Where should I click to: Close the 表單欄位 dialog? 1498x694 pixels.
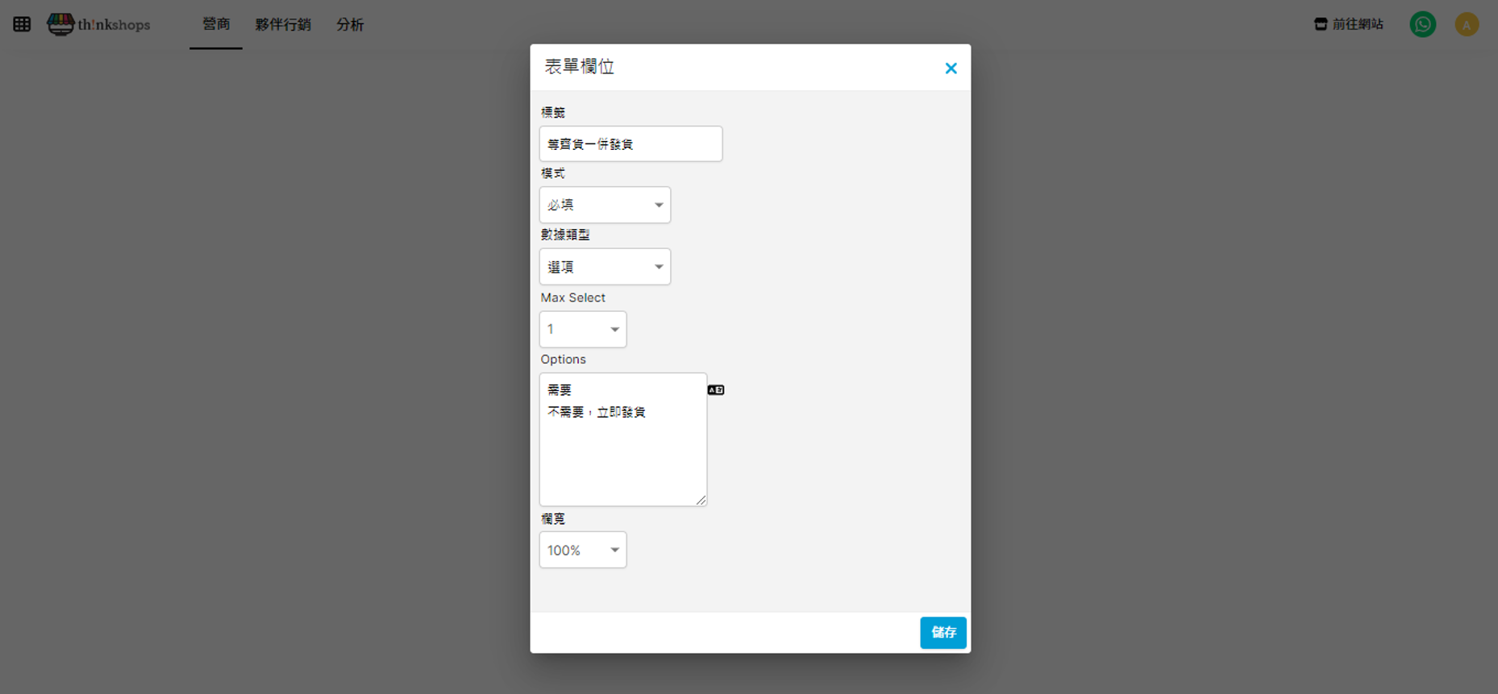pos(951,69)
